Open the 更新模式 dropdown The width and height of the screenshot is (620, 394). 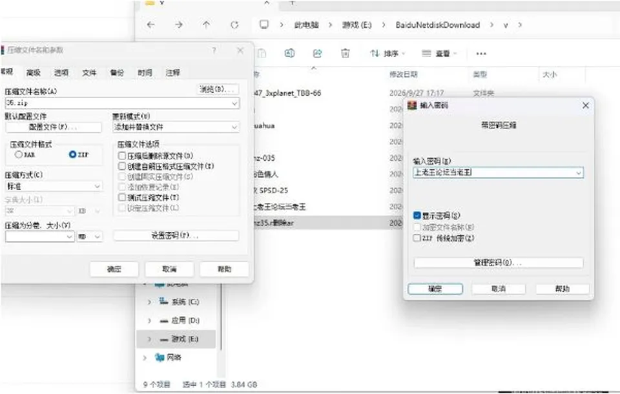176,127
